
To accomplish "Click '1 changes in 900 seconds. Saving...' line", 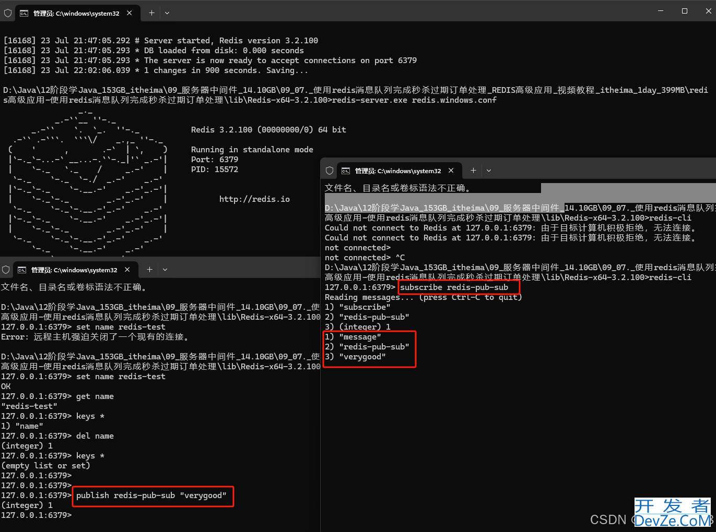I will click(156, 70).
